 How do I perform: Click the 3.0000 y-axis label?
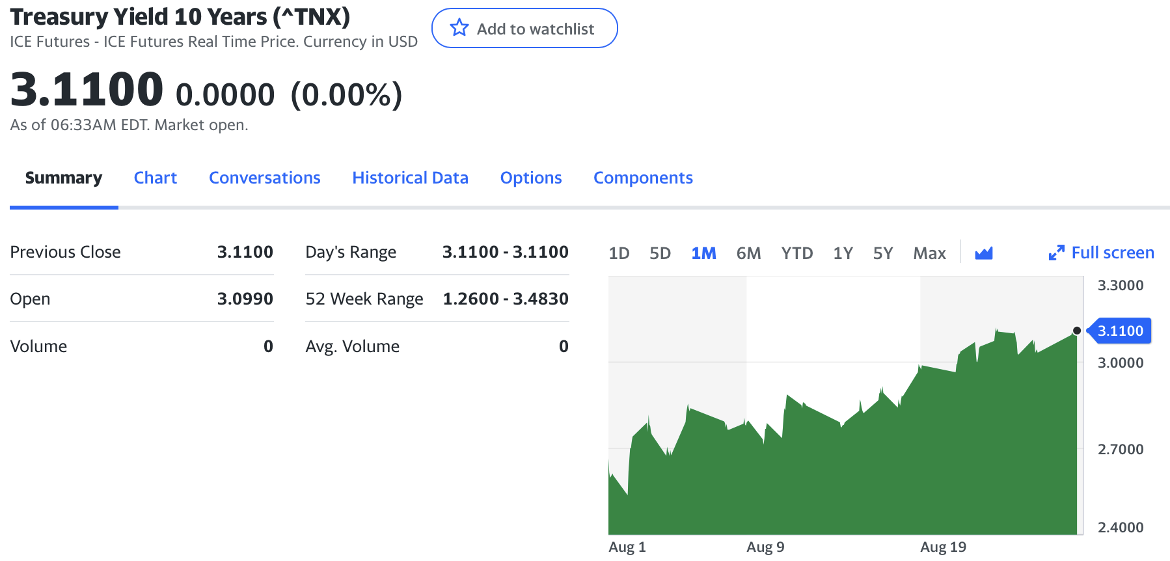pyautogui.click(x=1121, y=363)
